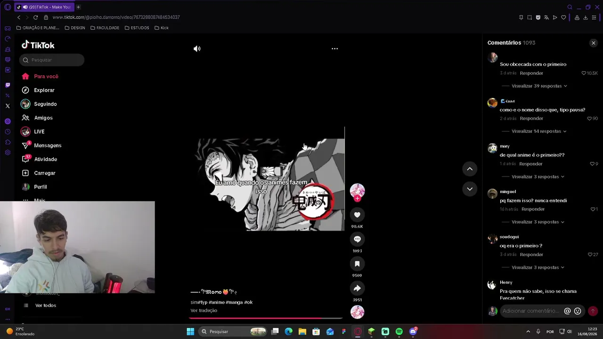Like the 'tipo pausa?' comment
The width and height of the screenshot is (603, 339).
point(589,119)
